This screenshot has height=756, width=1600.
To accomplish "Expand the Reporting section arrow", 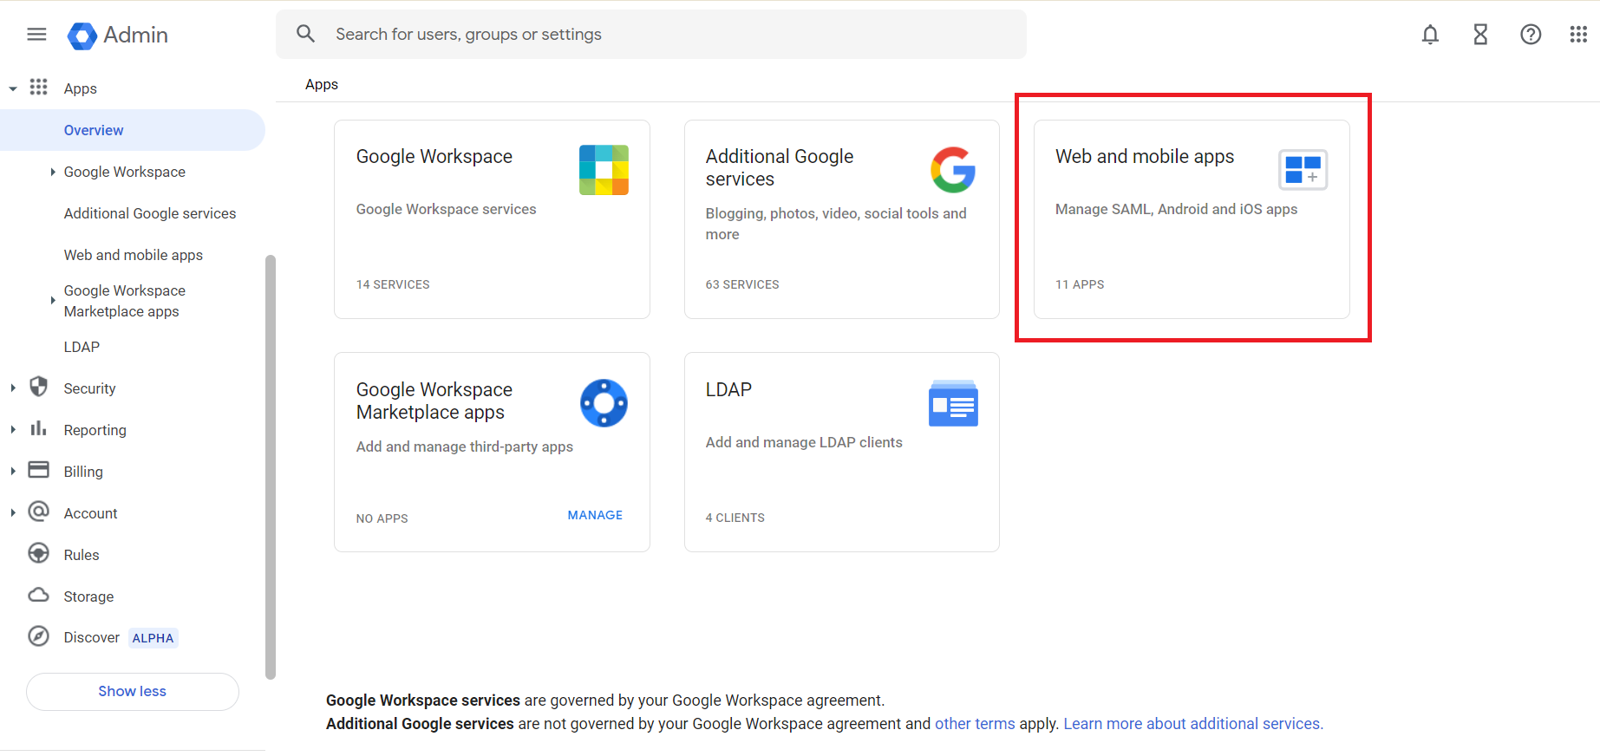I will click(x=13, y=430).
